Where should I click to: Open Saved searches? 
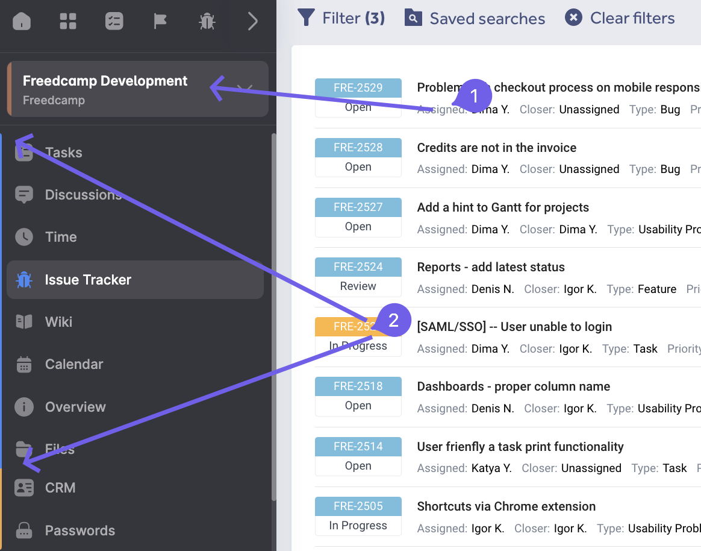pyautogui.click(x=475, y=18)
